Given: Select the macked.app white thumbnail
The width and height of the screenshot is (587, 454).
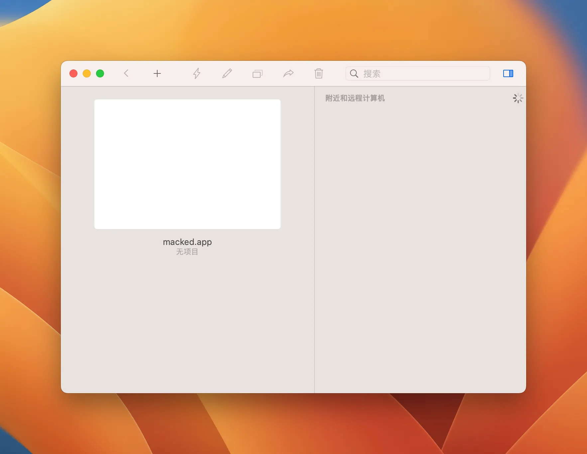Looking at the screenshot, I should (187, 164).
